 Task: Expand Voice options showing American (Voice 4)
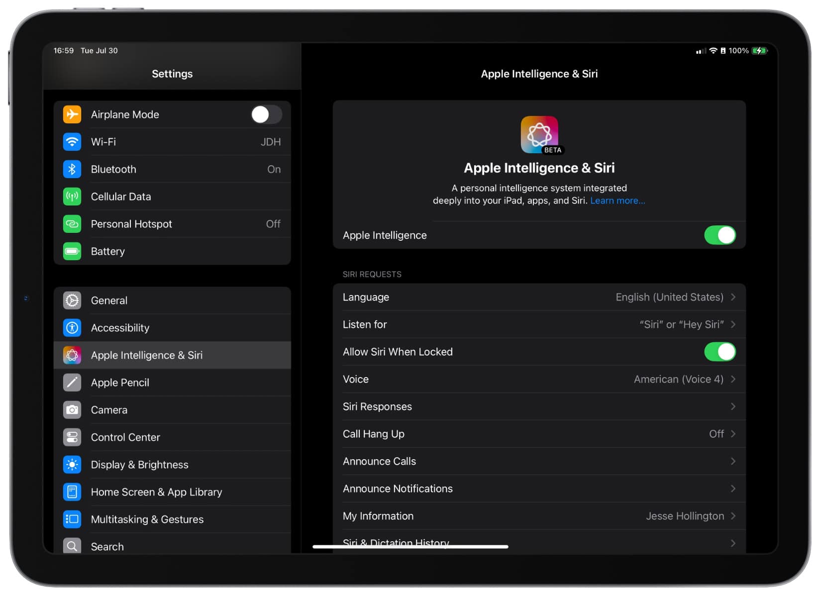point(733,379)
